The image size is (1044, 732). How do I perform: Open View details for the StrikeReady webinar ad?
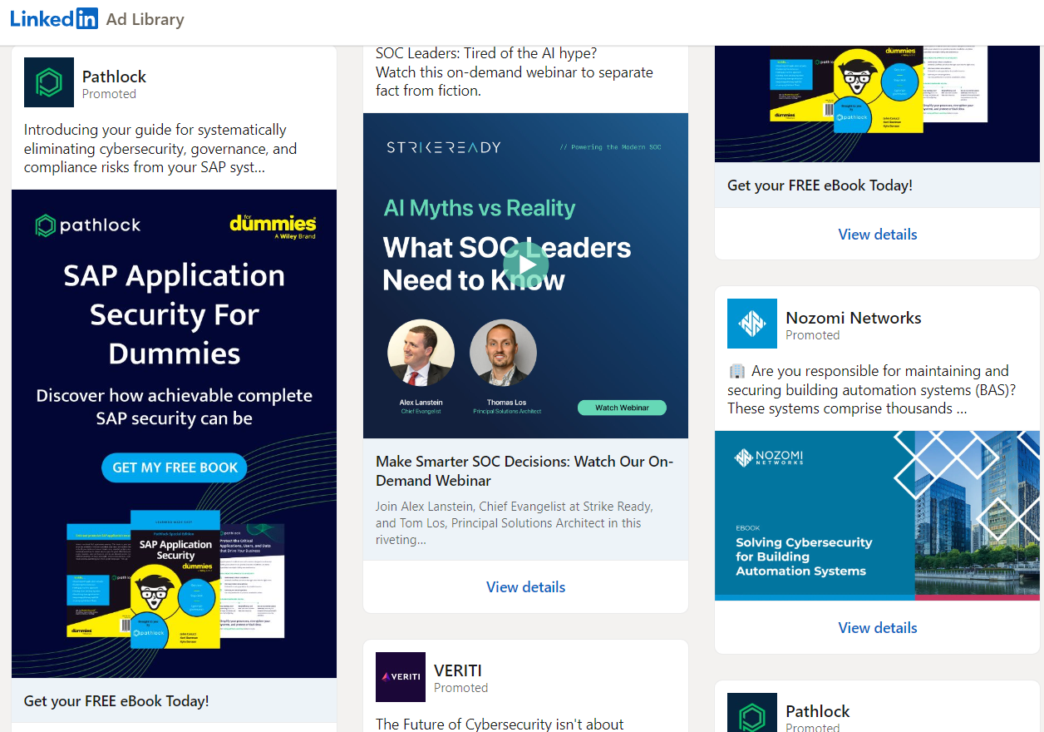point(525,586)
